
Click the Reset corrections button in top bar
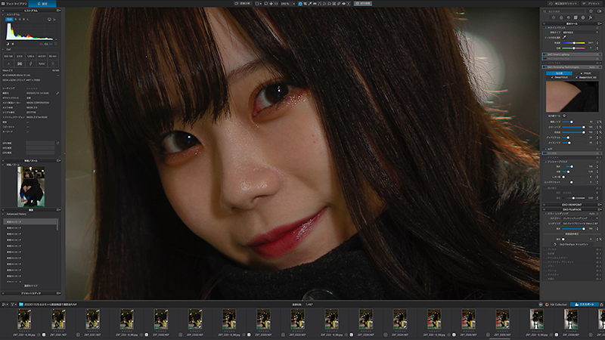[x=564, y=4]
